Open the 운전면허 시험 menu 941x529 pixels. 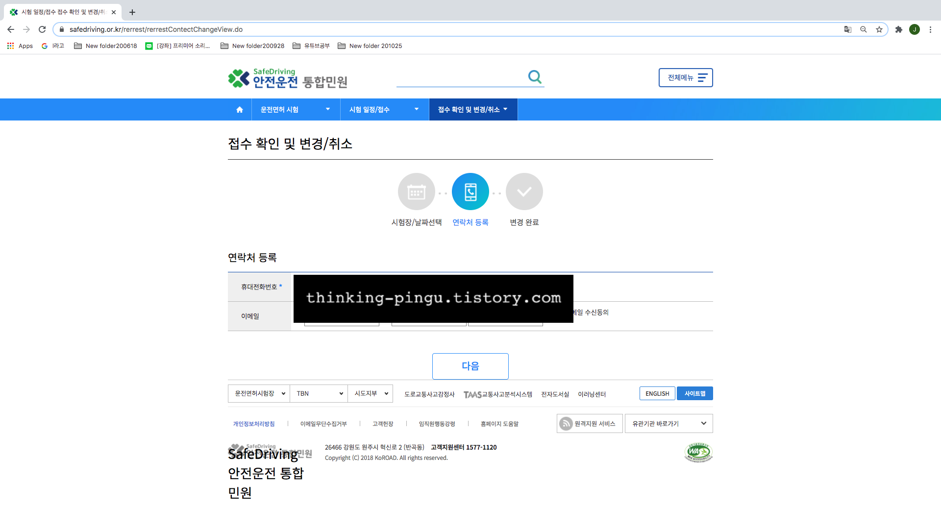[x=296, y=110]
